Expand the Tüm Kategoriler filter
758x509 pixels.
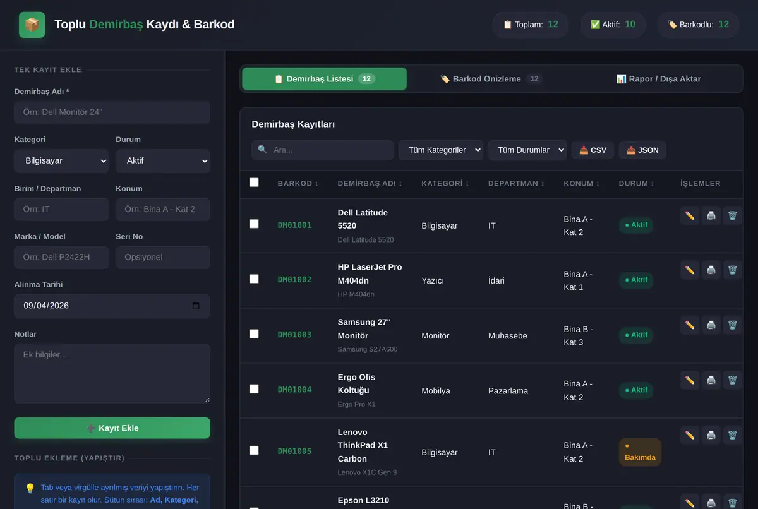coord(441,150)
